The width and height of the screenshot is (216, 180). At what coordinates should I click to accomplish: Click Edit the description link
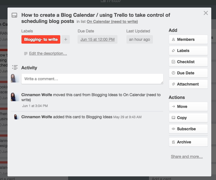(x=48, y=53)
